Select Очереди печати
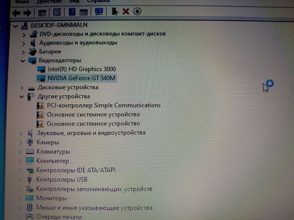The width and height of the screenshot is (294, 220). 59,217
